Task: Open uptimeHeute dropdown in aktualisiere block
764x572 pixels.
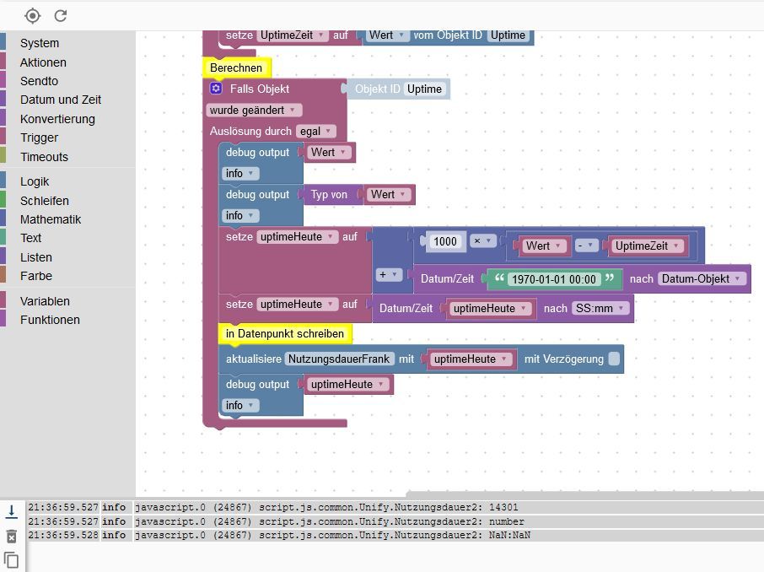Action: (471, 359)
